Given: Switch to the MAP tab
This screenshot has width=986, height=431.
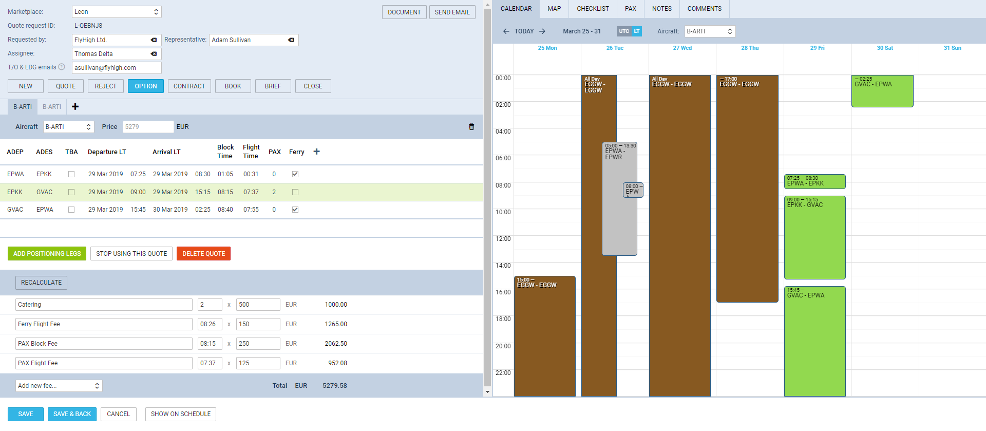Looking at the screenshot, I should click(x=554, y=9).
